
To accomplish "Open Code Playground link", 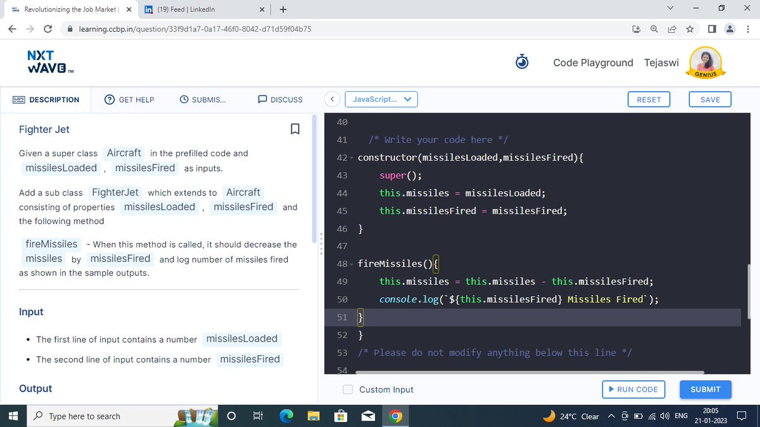I will click(593, 63).
